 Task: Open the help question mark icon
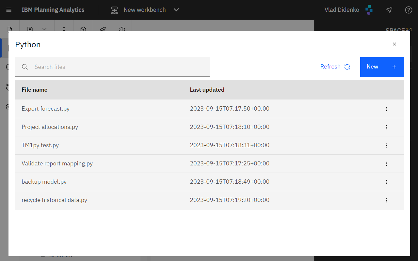[409, 10]
